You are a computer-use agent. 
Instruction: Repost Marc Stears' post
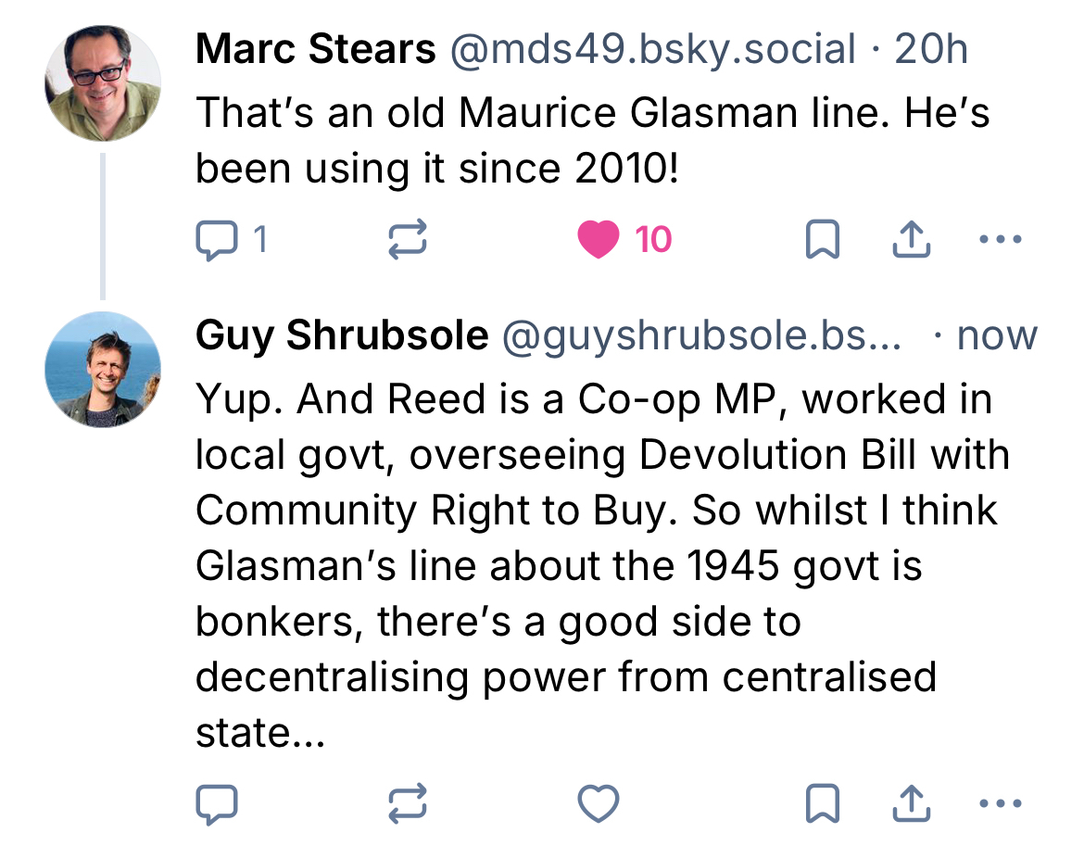(407, 241)
